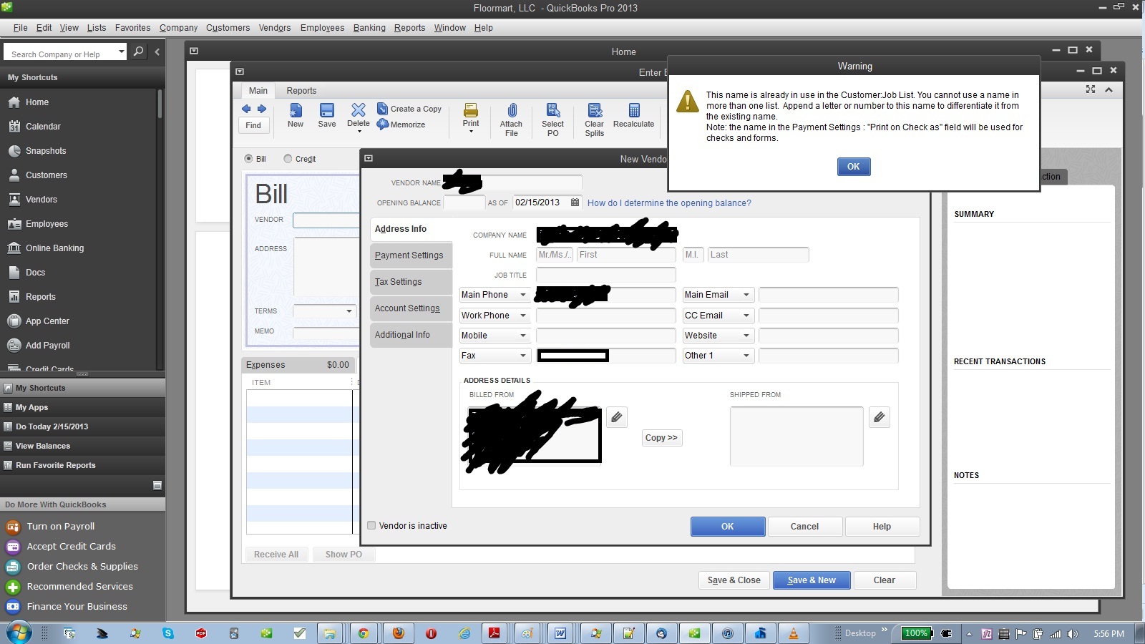Image resolution: width=1145 pixels, height=644 pixels.
Task: Open Add Payroll in the sidebar
Action: tap(47, 346)
